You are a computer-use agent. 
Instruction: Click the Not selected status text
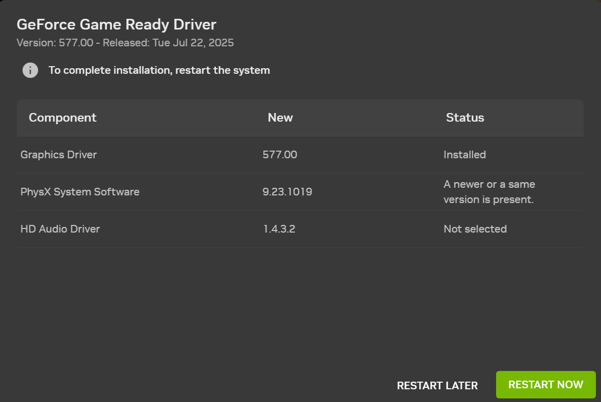pyautogui.click(x=475, y=229)
